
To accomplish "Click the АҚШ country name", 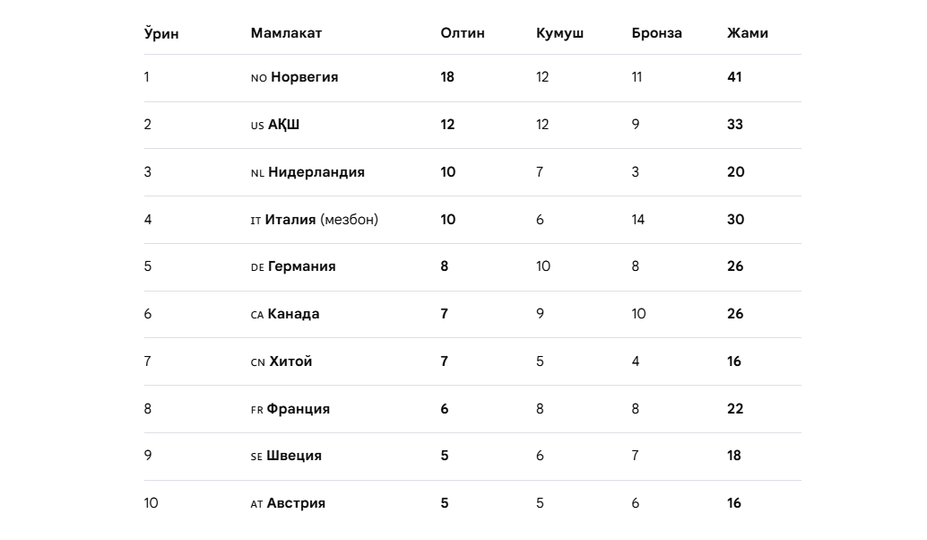I will (x=284, y=125).
